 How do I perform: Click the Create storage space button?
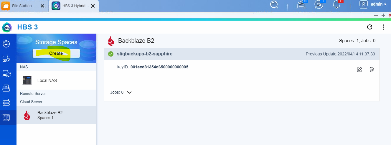pos(56,53)
